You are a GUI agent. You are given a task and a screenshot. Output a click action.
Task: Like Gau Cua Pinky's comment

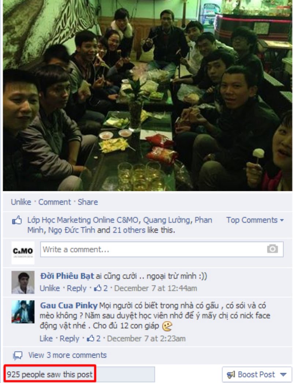(46, 339)
